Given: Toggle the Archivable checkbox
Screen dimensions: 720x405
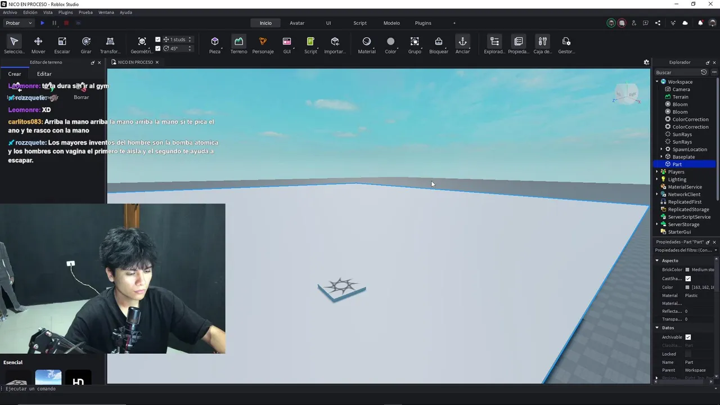Looking at the screenshot, I should coord(688,337).
